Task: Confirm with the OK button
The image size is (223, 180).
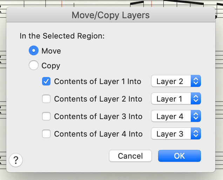Action: point(180,156)
